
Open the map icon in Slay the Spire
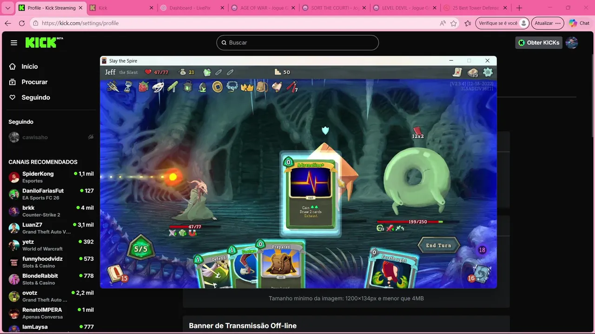458,72
